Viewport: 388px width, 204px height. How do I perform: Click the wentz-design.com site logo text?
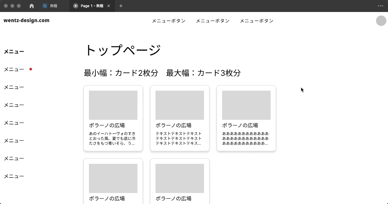[27, 20]
